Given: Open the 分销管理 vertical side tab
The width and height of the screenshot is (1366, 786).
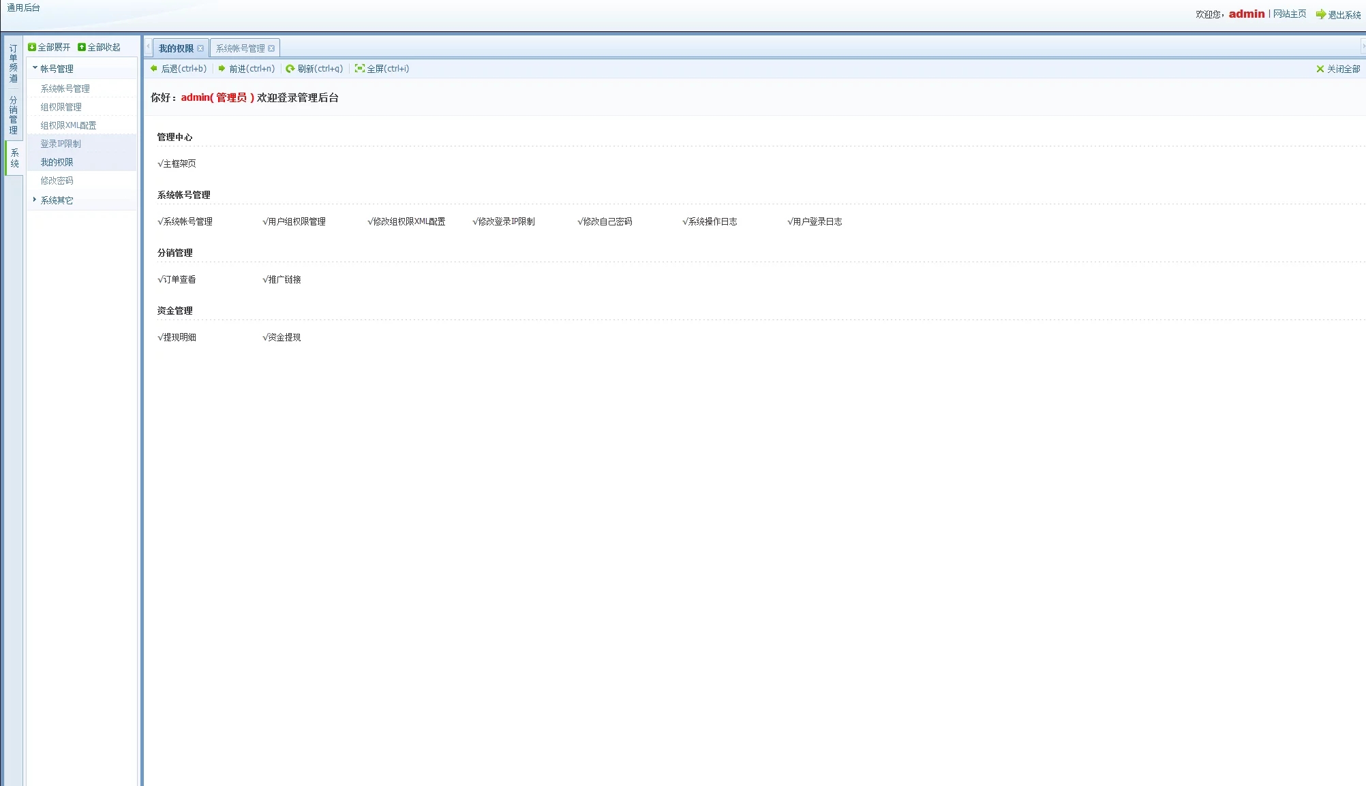Looking at the screenshot, I should 13,114.
